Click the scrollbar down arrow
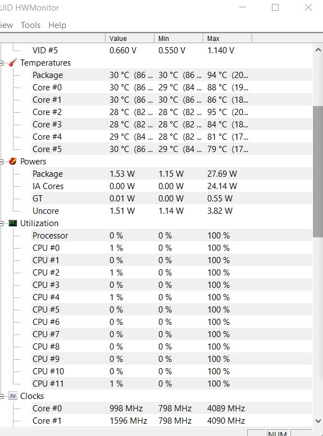The image size is (323, 436). [x=318, y=421]
